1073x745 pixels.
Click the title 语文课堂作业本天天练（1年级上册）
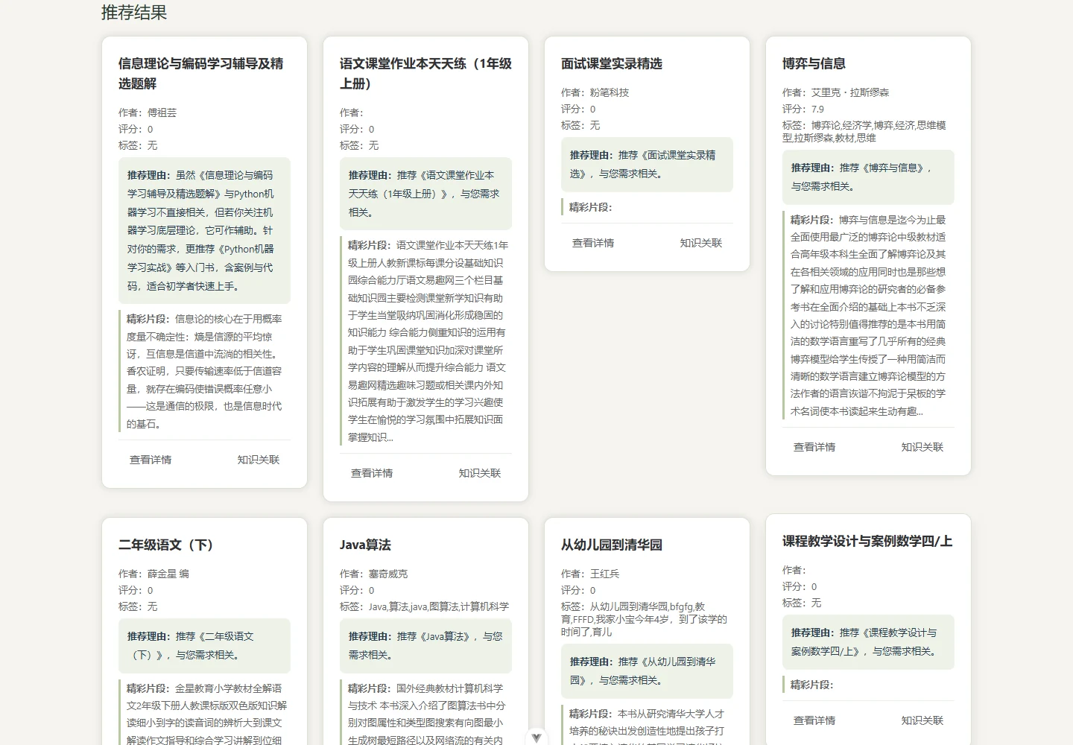pos(425,74)
